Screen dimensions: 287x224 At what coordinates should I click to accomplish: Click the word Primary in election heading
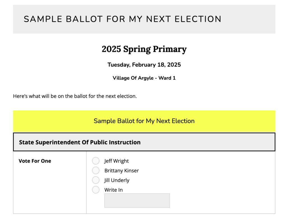click(x=170, y=49)
